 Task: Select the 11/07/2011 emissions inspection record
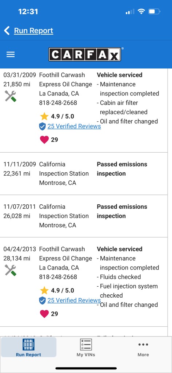(x=84, y=216)
